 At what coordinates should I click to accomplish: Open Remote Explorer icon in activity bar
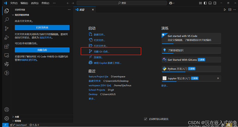tap(7, 55)
